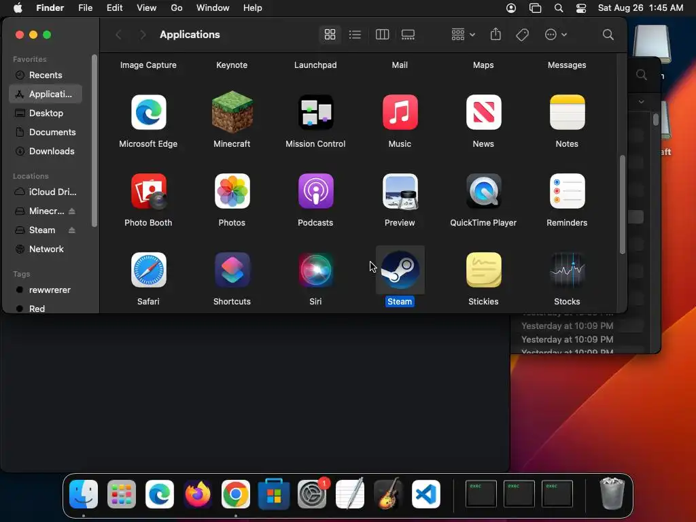Viewport: 696px width, 522px height.
Task: Select the Safari app icon
Action: click(148, 270)
